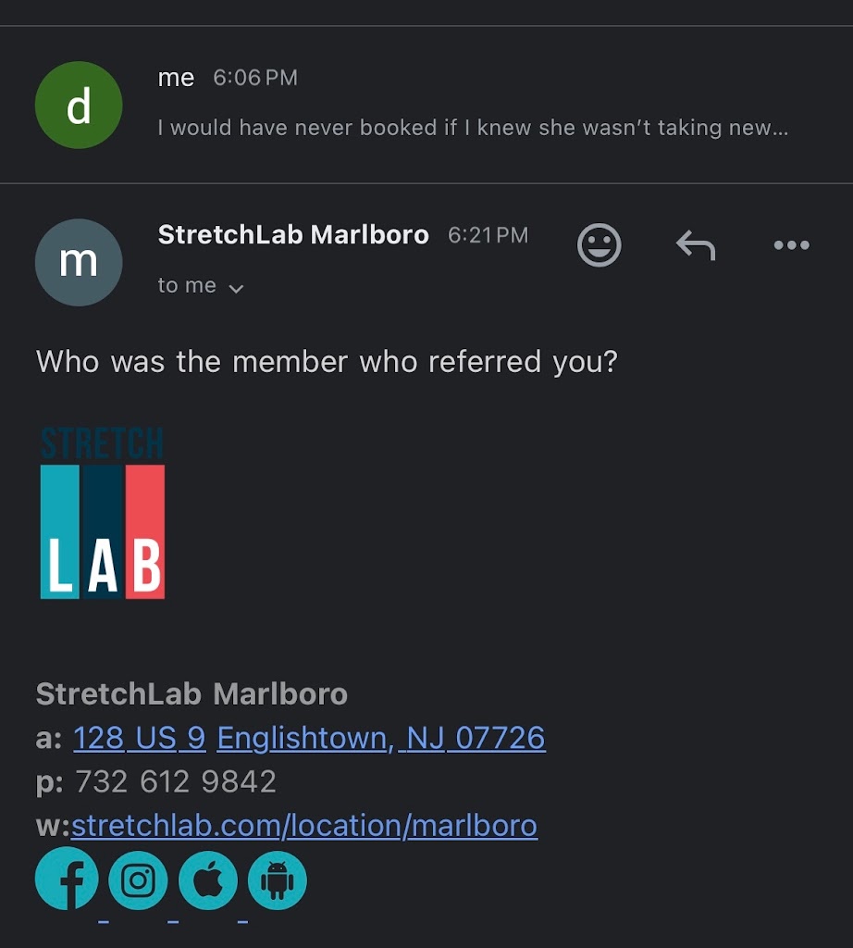853x948 pixels.
Task: Tap the Apple app icon in signature
Action: (208, 879)
